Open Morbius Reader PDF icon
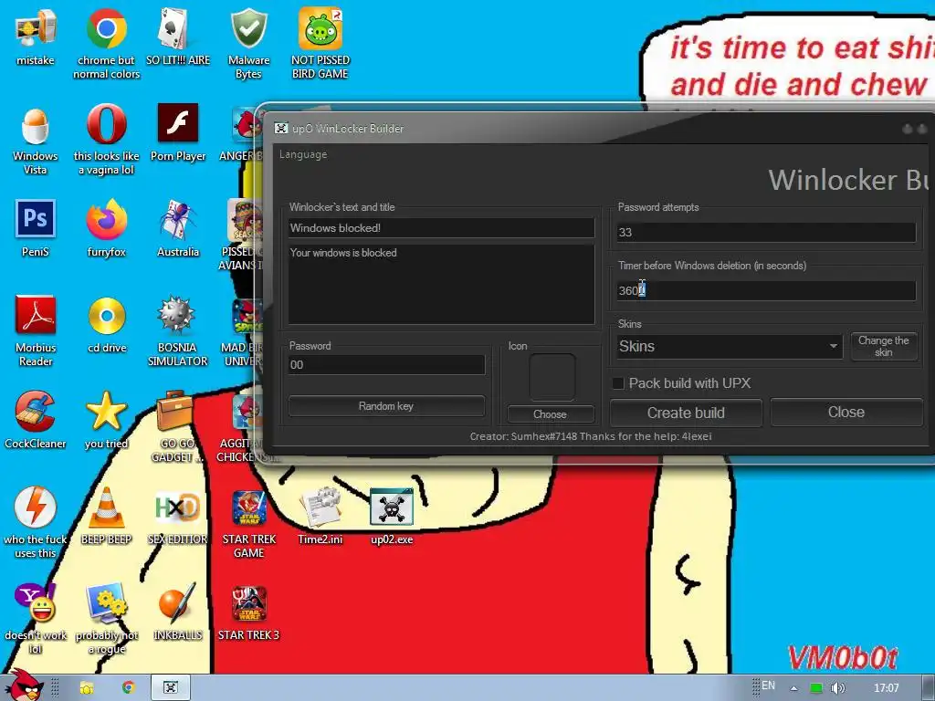935x701 pixels. pyautogui.click(x=36, y=315)
